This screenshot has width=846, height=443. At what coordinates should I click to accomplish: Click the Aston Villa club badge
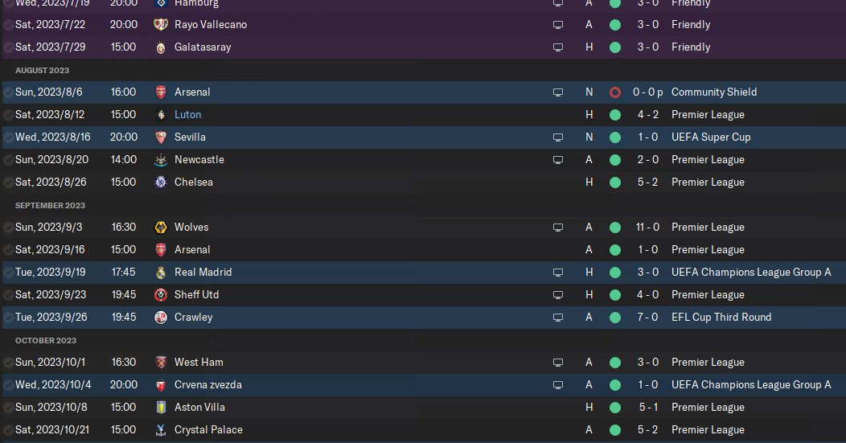click(x=161, y=408)
